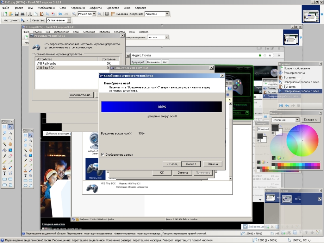Viewport: 324px width, 243px height.
Task: Click the Cut scissors icon in the toolbar
Action: tap(30, 14)
